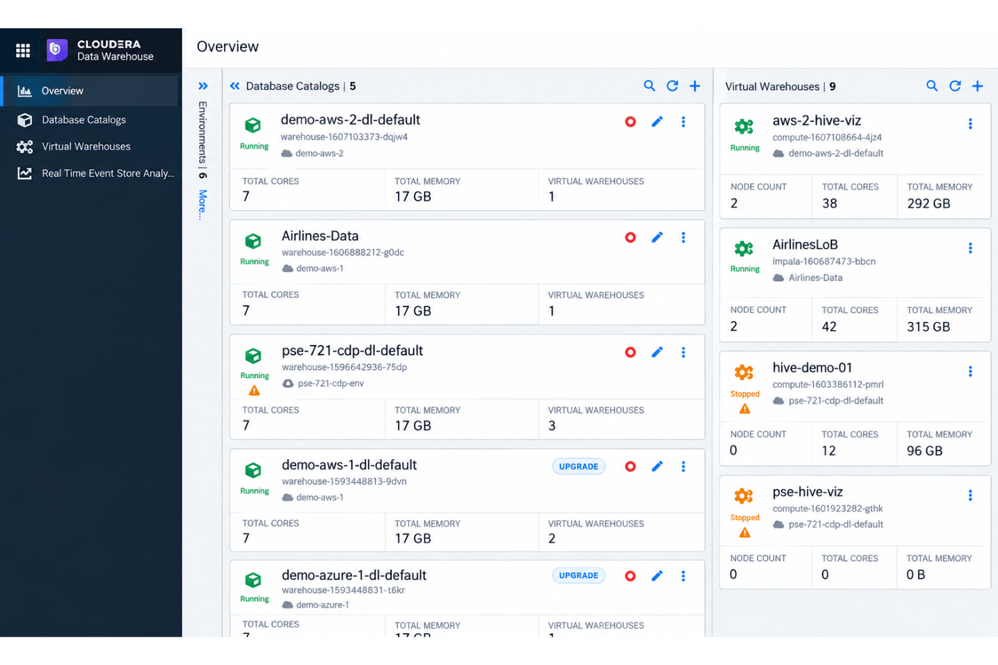Search the Database Catalogs list

(649, 86)
